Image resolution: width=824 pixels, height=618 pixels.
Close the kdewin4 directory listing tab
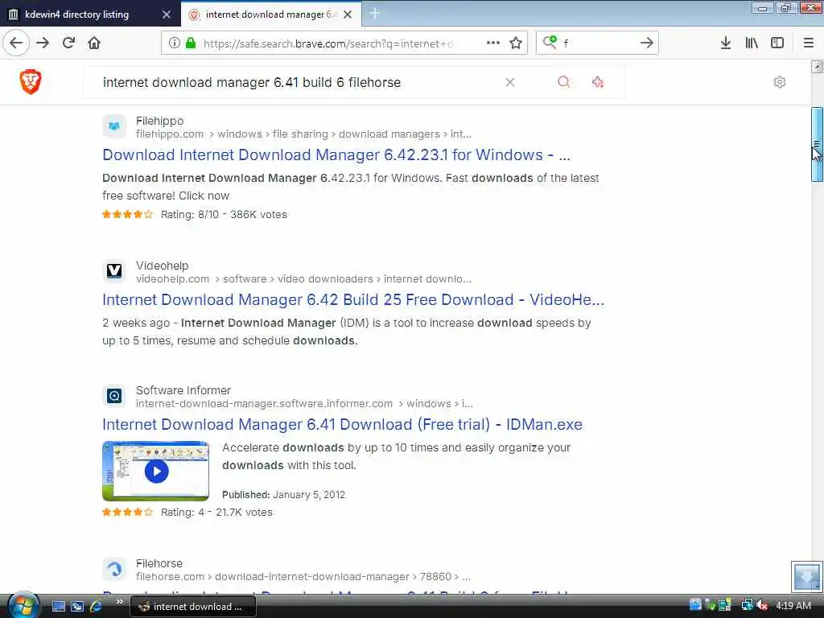(167, 14)
